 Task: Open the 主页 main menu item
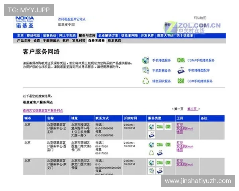(20, 35)
